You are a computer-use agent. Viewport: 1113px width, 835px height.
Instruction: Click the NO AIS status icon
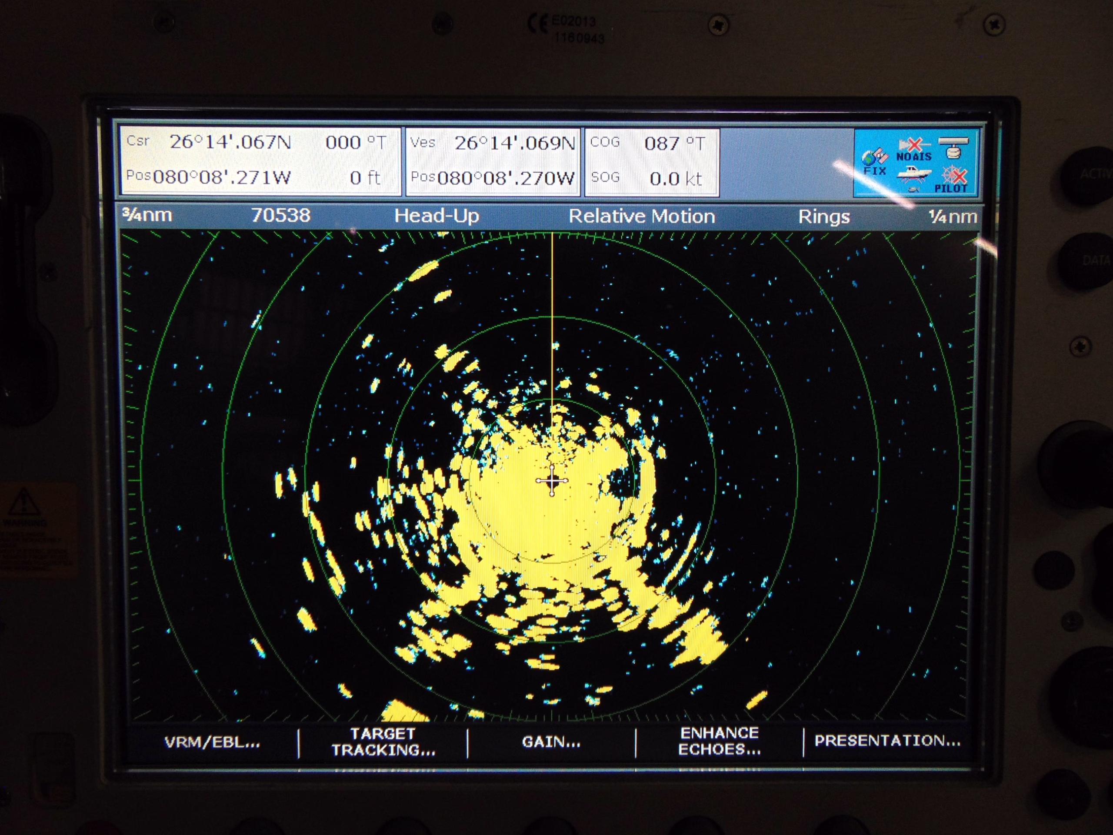(x=913, y=150)
